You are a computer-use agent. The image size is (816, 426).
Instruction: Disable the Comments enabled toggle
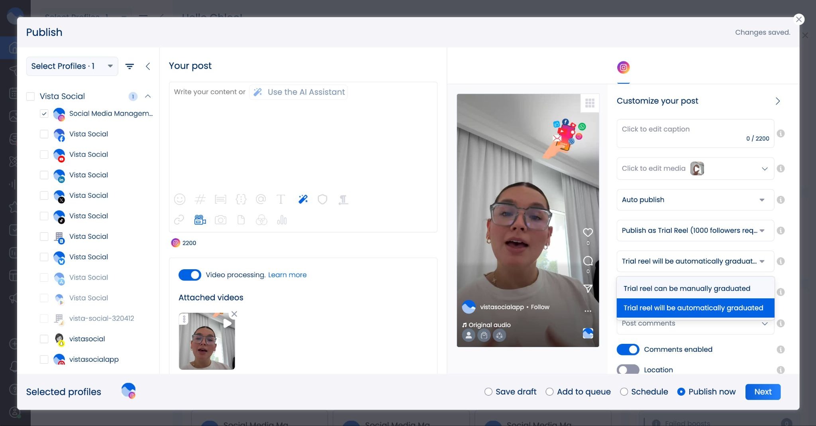[628, 349]
